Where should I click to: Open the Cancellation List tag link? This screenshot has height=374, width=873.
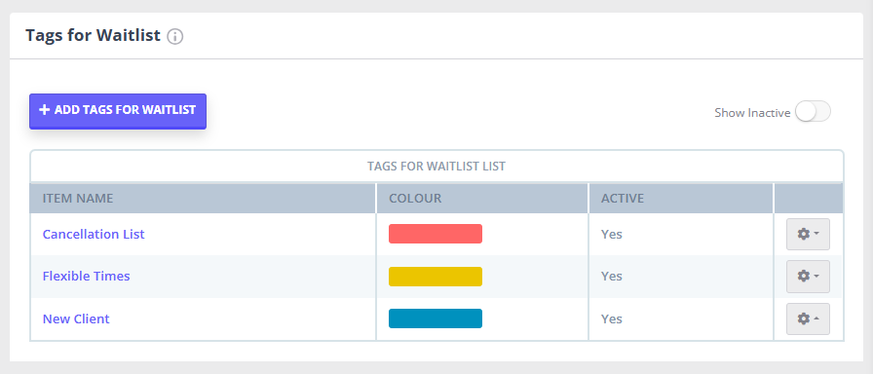pyautogui.click(x=94, y=235)
